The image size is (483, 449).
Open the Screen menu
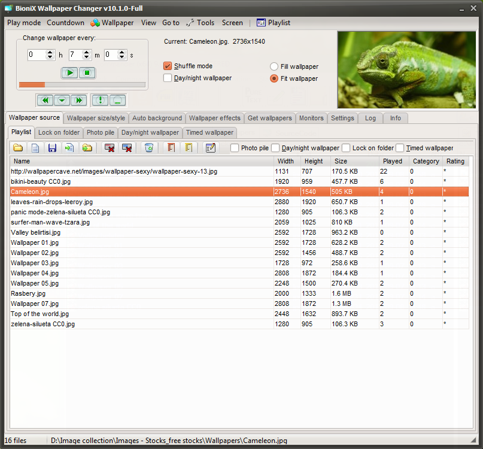pos(232,23)
